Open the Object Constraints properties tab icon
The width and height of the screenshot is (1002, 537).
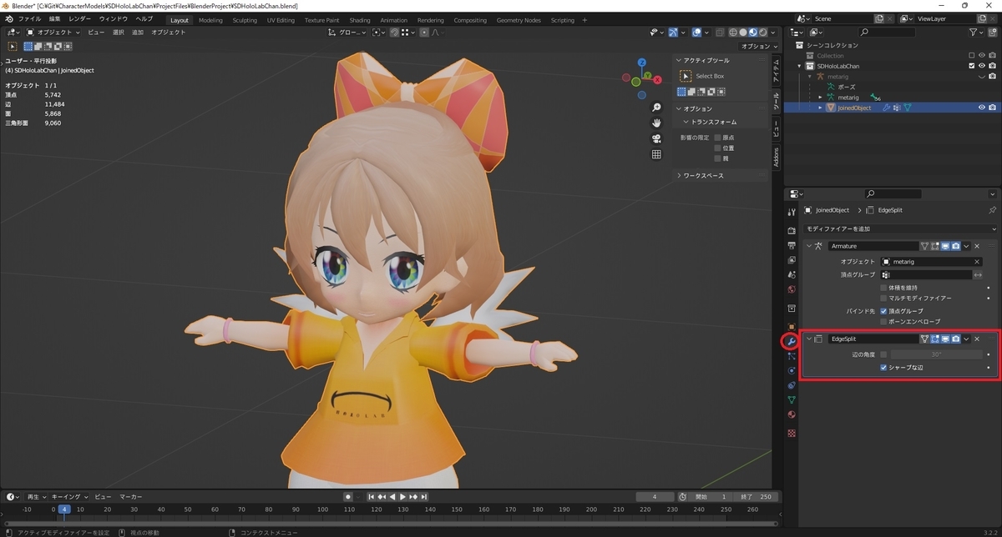click(x=792, y=385)
